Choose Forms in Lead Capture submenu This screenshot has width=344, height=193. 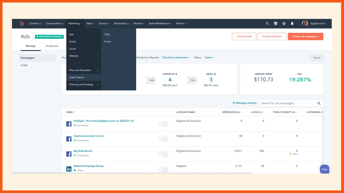tap(108, 41)
